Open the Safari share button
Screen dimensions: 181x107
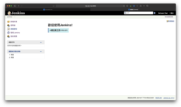click(141, 6)
